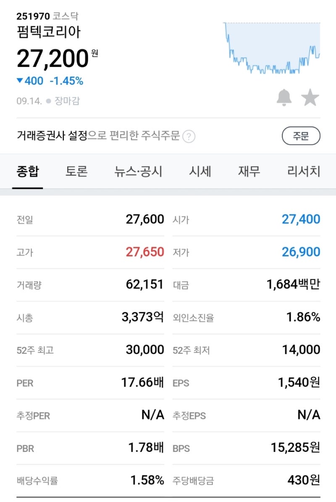Viewport: 336px width, 502px height.
Task: Go to the 시세 tab
Action: click(200, 171)
